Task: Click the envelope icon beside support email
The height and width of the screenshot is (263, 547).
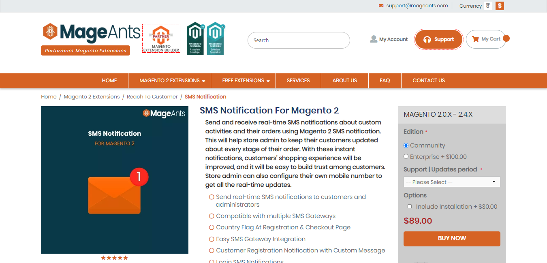Action: pyautogui.click(x=381, y=6)
